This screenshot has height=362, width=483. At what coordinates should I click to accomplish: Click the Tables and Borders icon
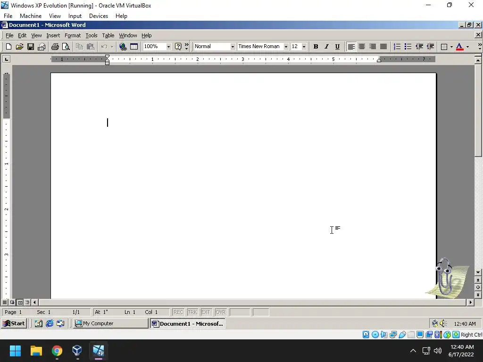click(134, 47)
